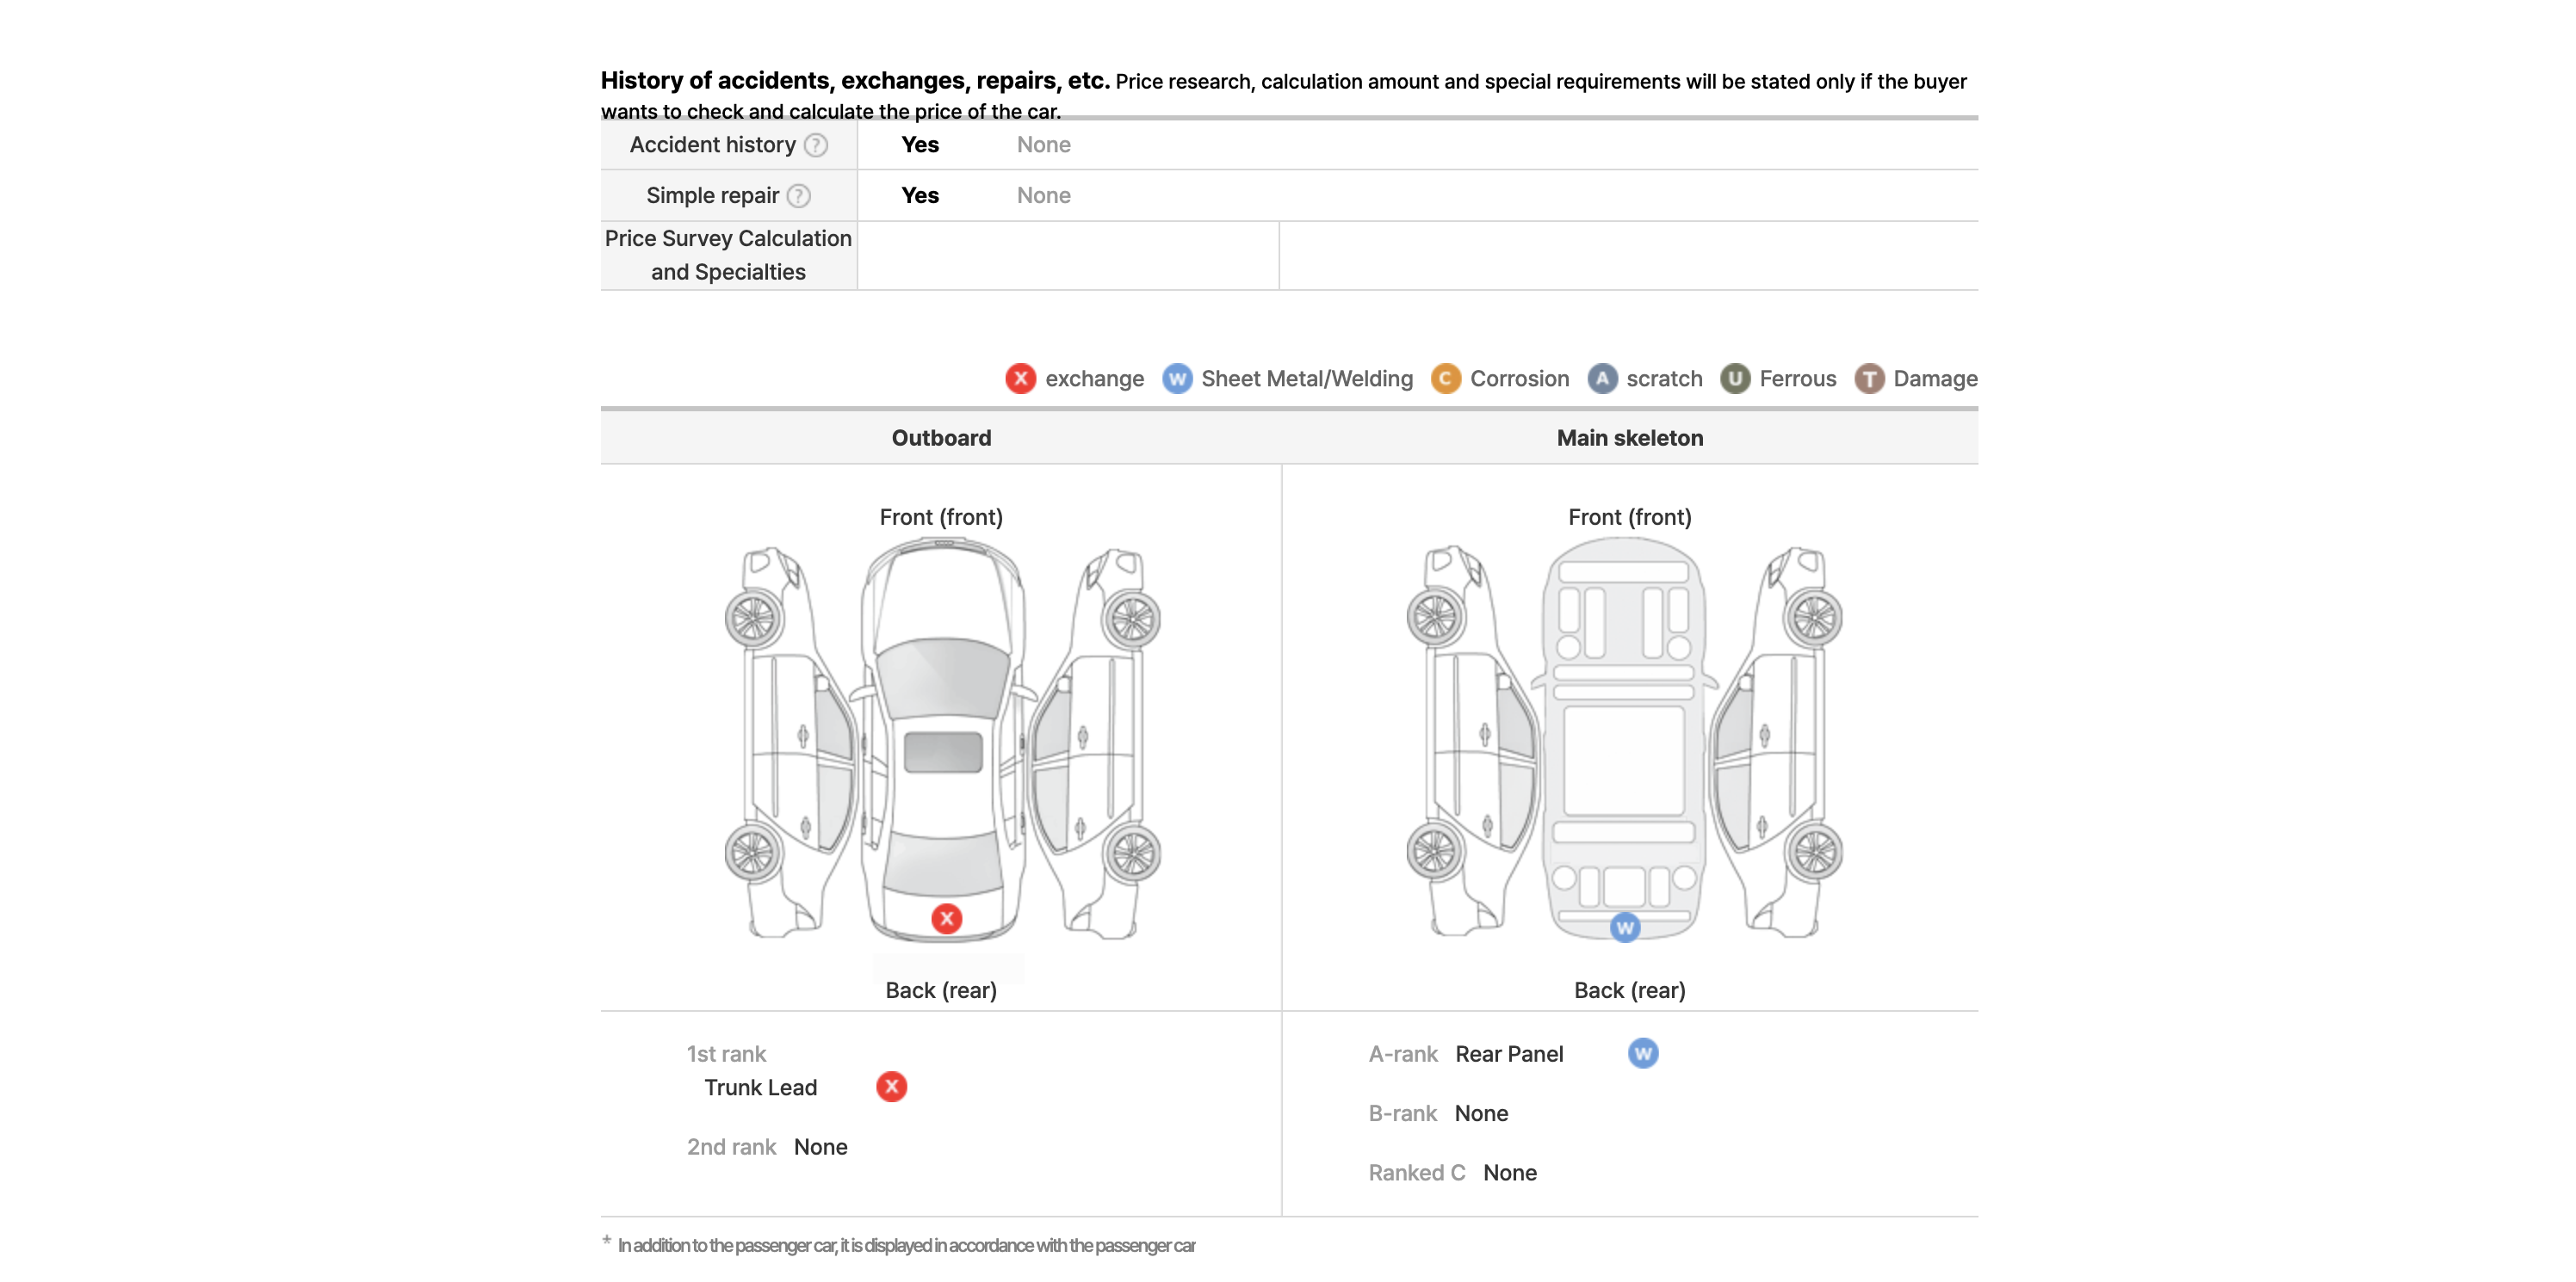Click the Accident history help question icon
Screen dimensions: 2576x1282
click(816, 145)
